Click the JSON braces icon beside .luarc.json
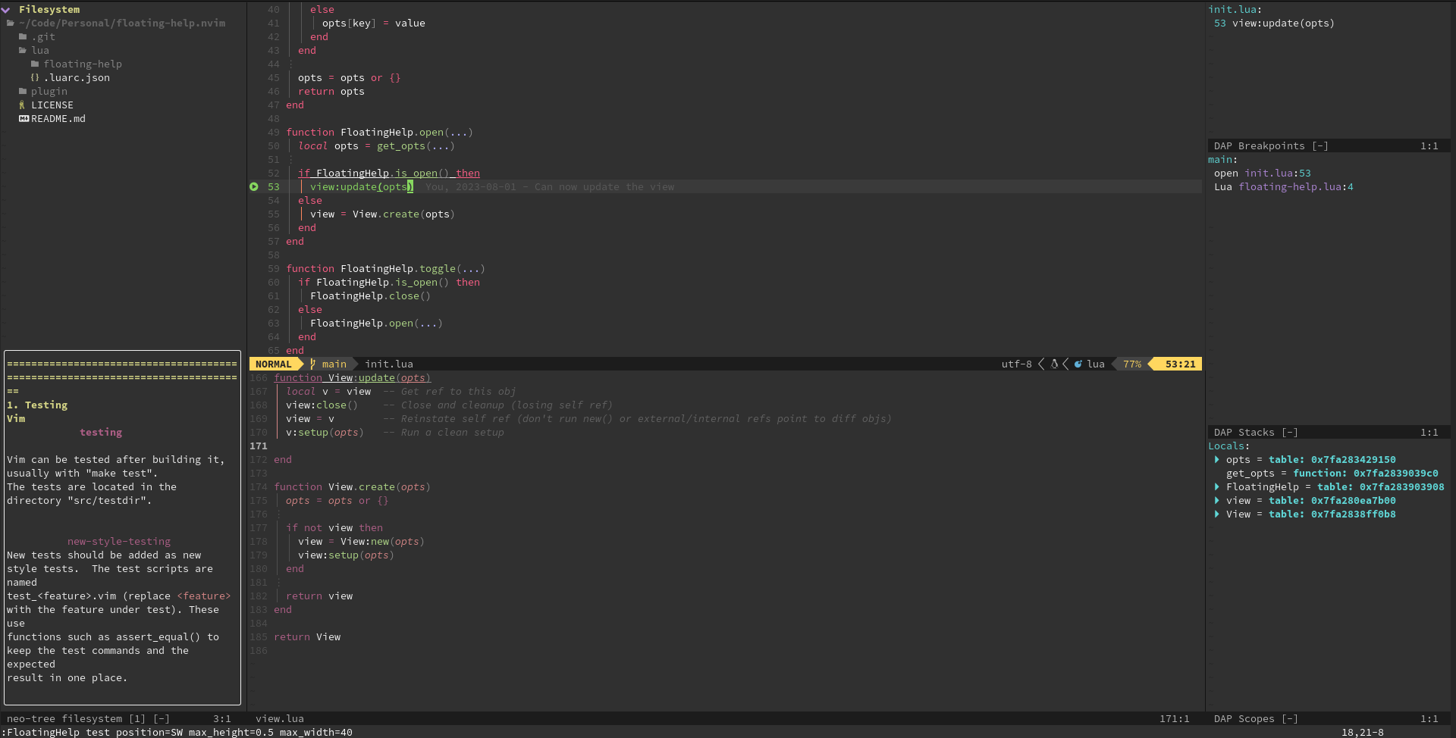 click(35, 78)
